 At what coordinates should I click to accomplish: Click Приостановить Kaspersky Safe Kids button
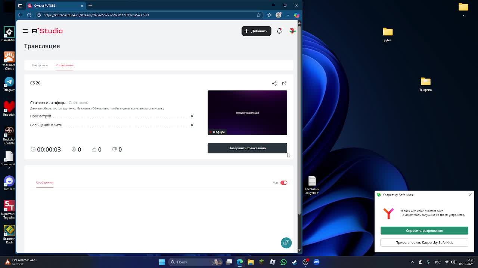424,243
